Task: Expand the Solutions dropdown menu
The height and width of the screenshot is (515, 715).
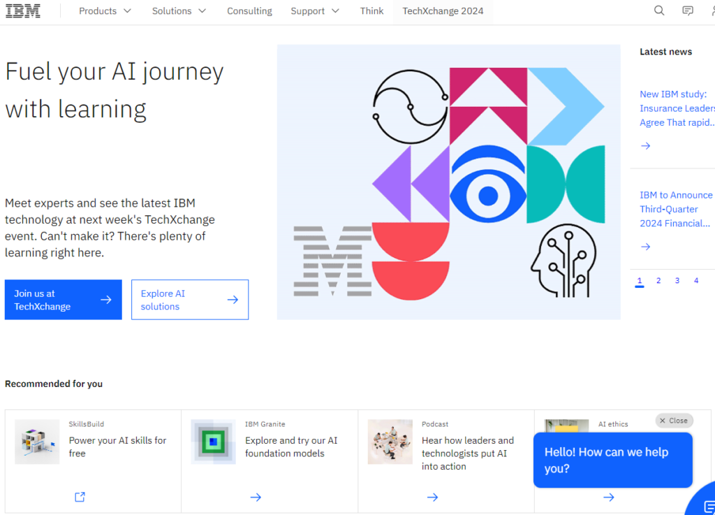Action: click(x=179, y=11)
